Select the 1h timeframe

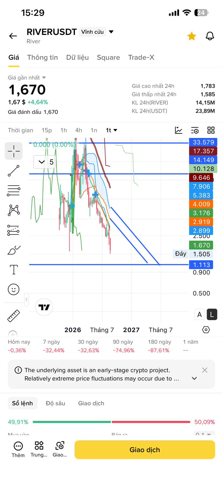coord(64,130)
